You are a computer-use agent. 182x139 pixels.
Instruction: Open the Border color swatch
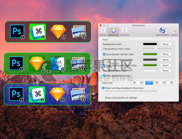click(150, 54)
